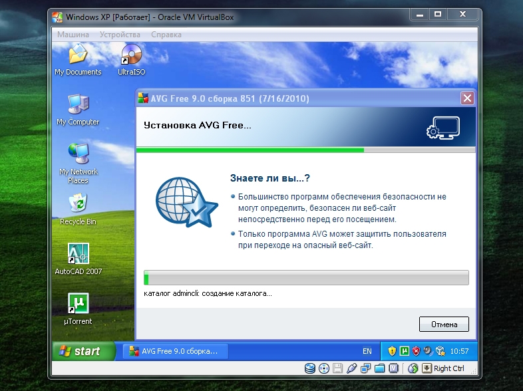
Task: Click the VirtualBox shared folders status icon
Action: pyautogui.click(x=380, y=368)
